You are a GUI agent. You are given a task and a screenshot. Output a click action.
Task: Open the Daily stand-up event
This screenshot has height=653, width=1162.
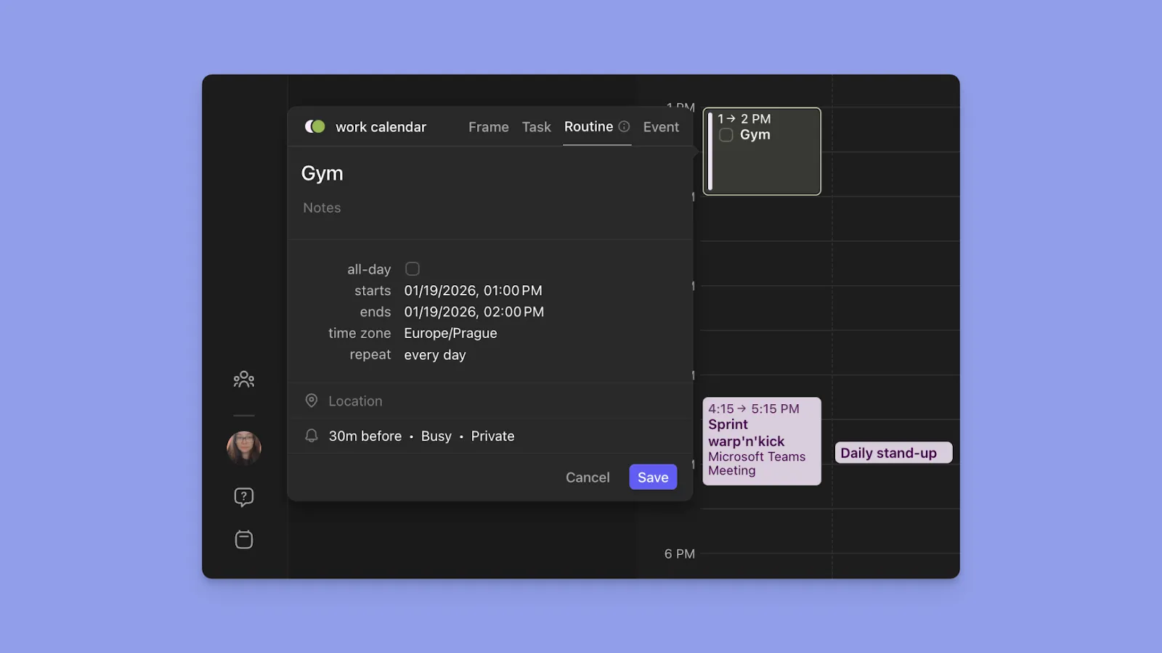(x=893, y=453)
